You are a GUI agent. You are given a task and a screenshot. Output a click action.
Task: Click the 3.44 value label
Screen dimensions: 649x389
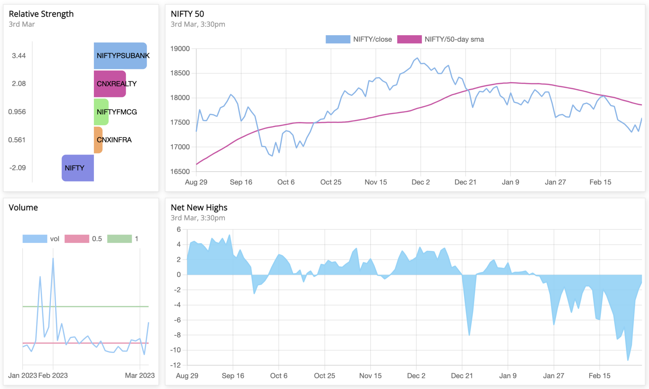[19, 56]
